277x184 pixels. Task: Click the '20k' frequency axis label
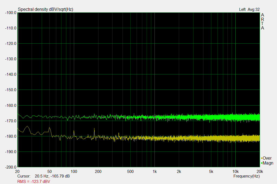click(x=260, y=172)
